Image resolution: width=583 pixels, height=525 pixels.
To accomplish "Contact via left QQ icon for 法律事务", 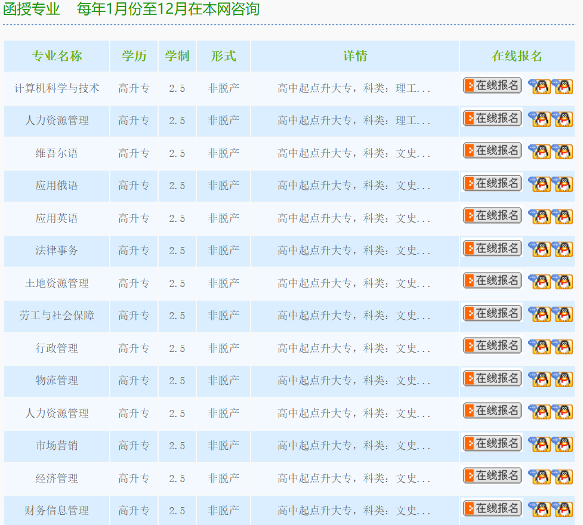I will pos(539,249).
